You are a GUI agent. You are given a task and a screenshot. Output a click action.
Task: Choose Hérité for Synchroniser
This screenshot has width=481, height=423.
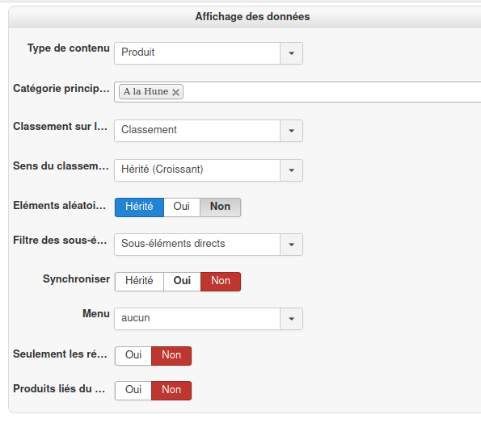point(139,282)
